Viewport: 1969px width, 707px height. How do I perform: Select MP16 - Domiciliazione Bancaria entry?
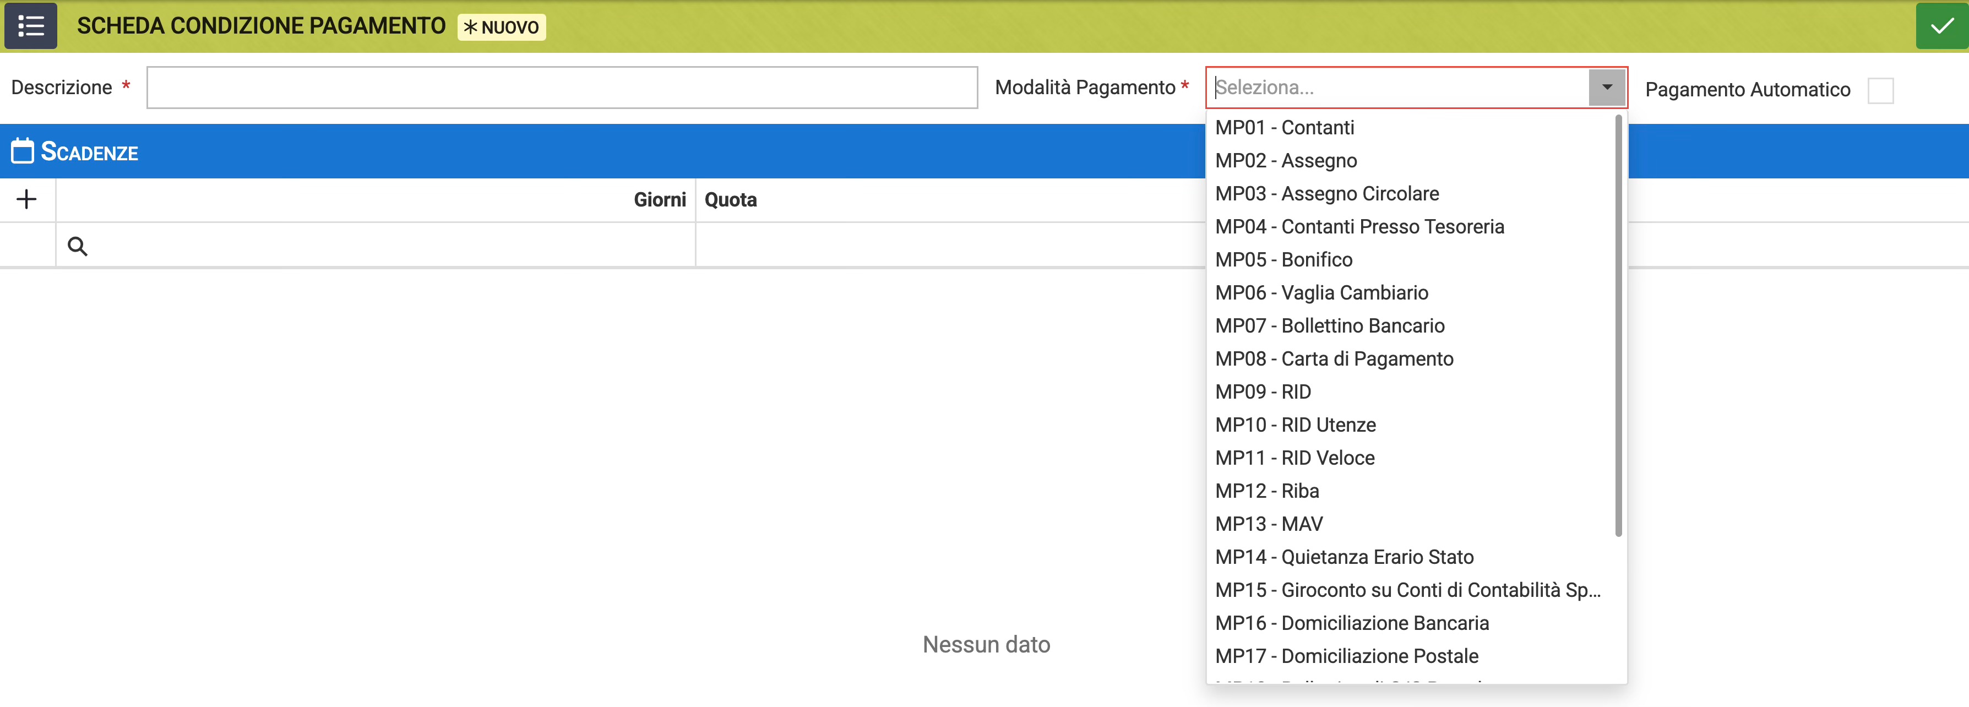(x=1351, y=623)
